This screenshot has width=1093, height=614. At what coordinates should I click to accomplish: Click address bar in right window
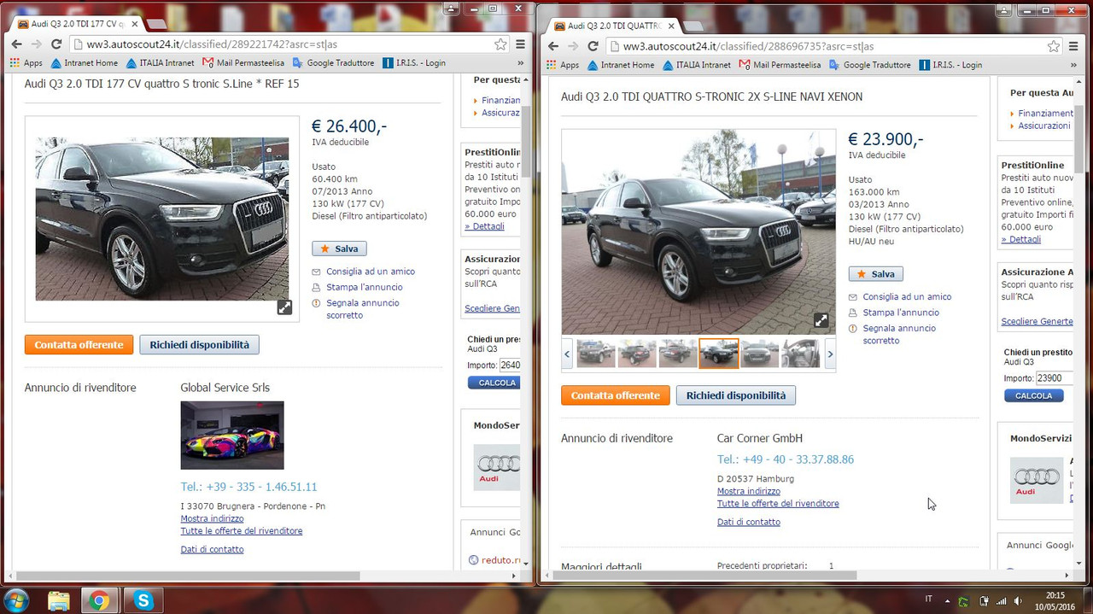pyautogui.click(x=833, y=46)
